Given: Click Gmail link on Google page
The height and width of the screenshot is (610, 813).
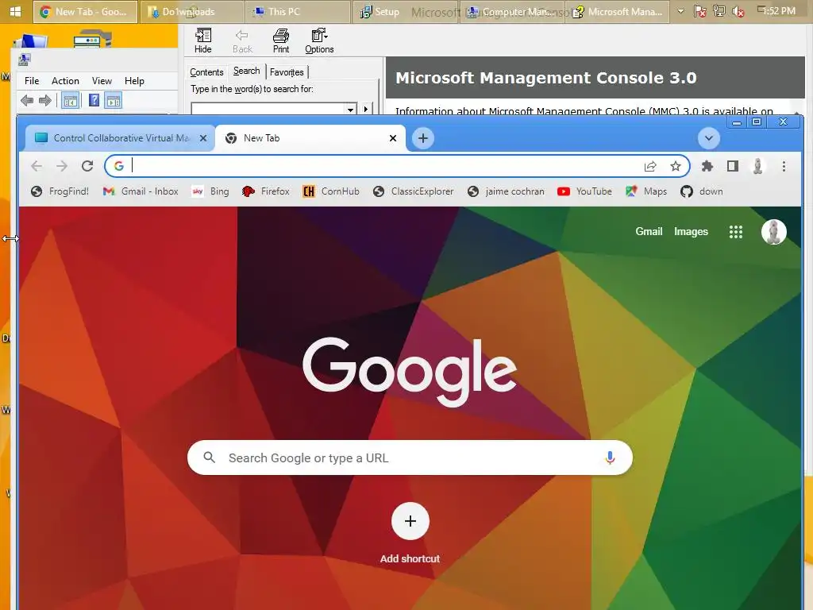Looking at the screenshot, I should [x=649, y=231].
